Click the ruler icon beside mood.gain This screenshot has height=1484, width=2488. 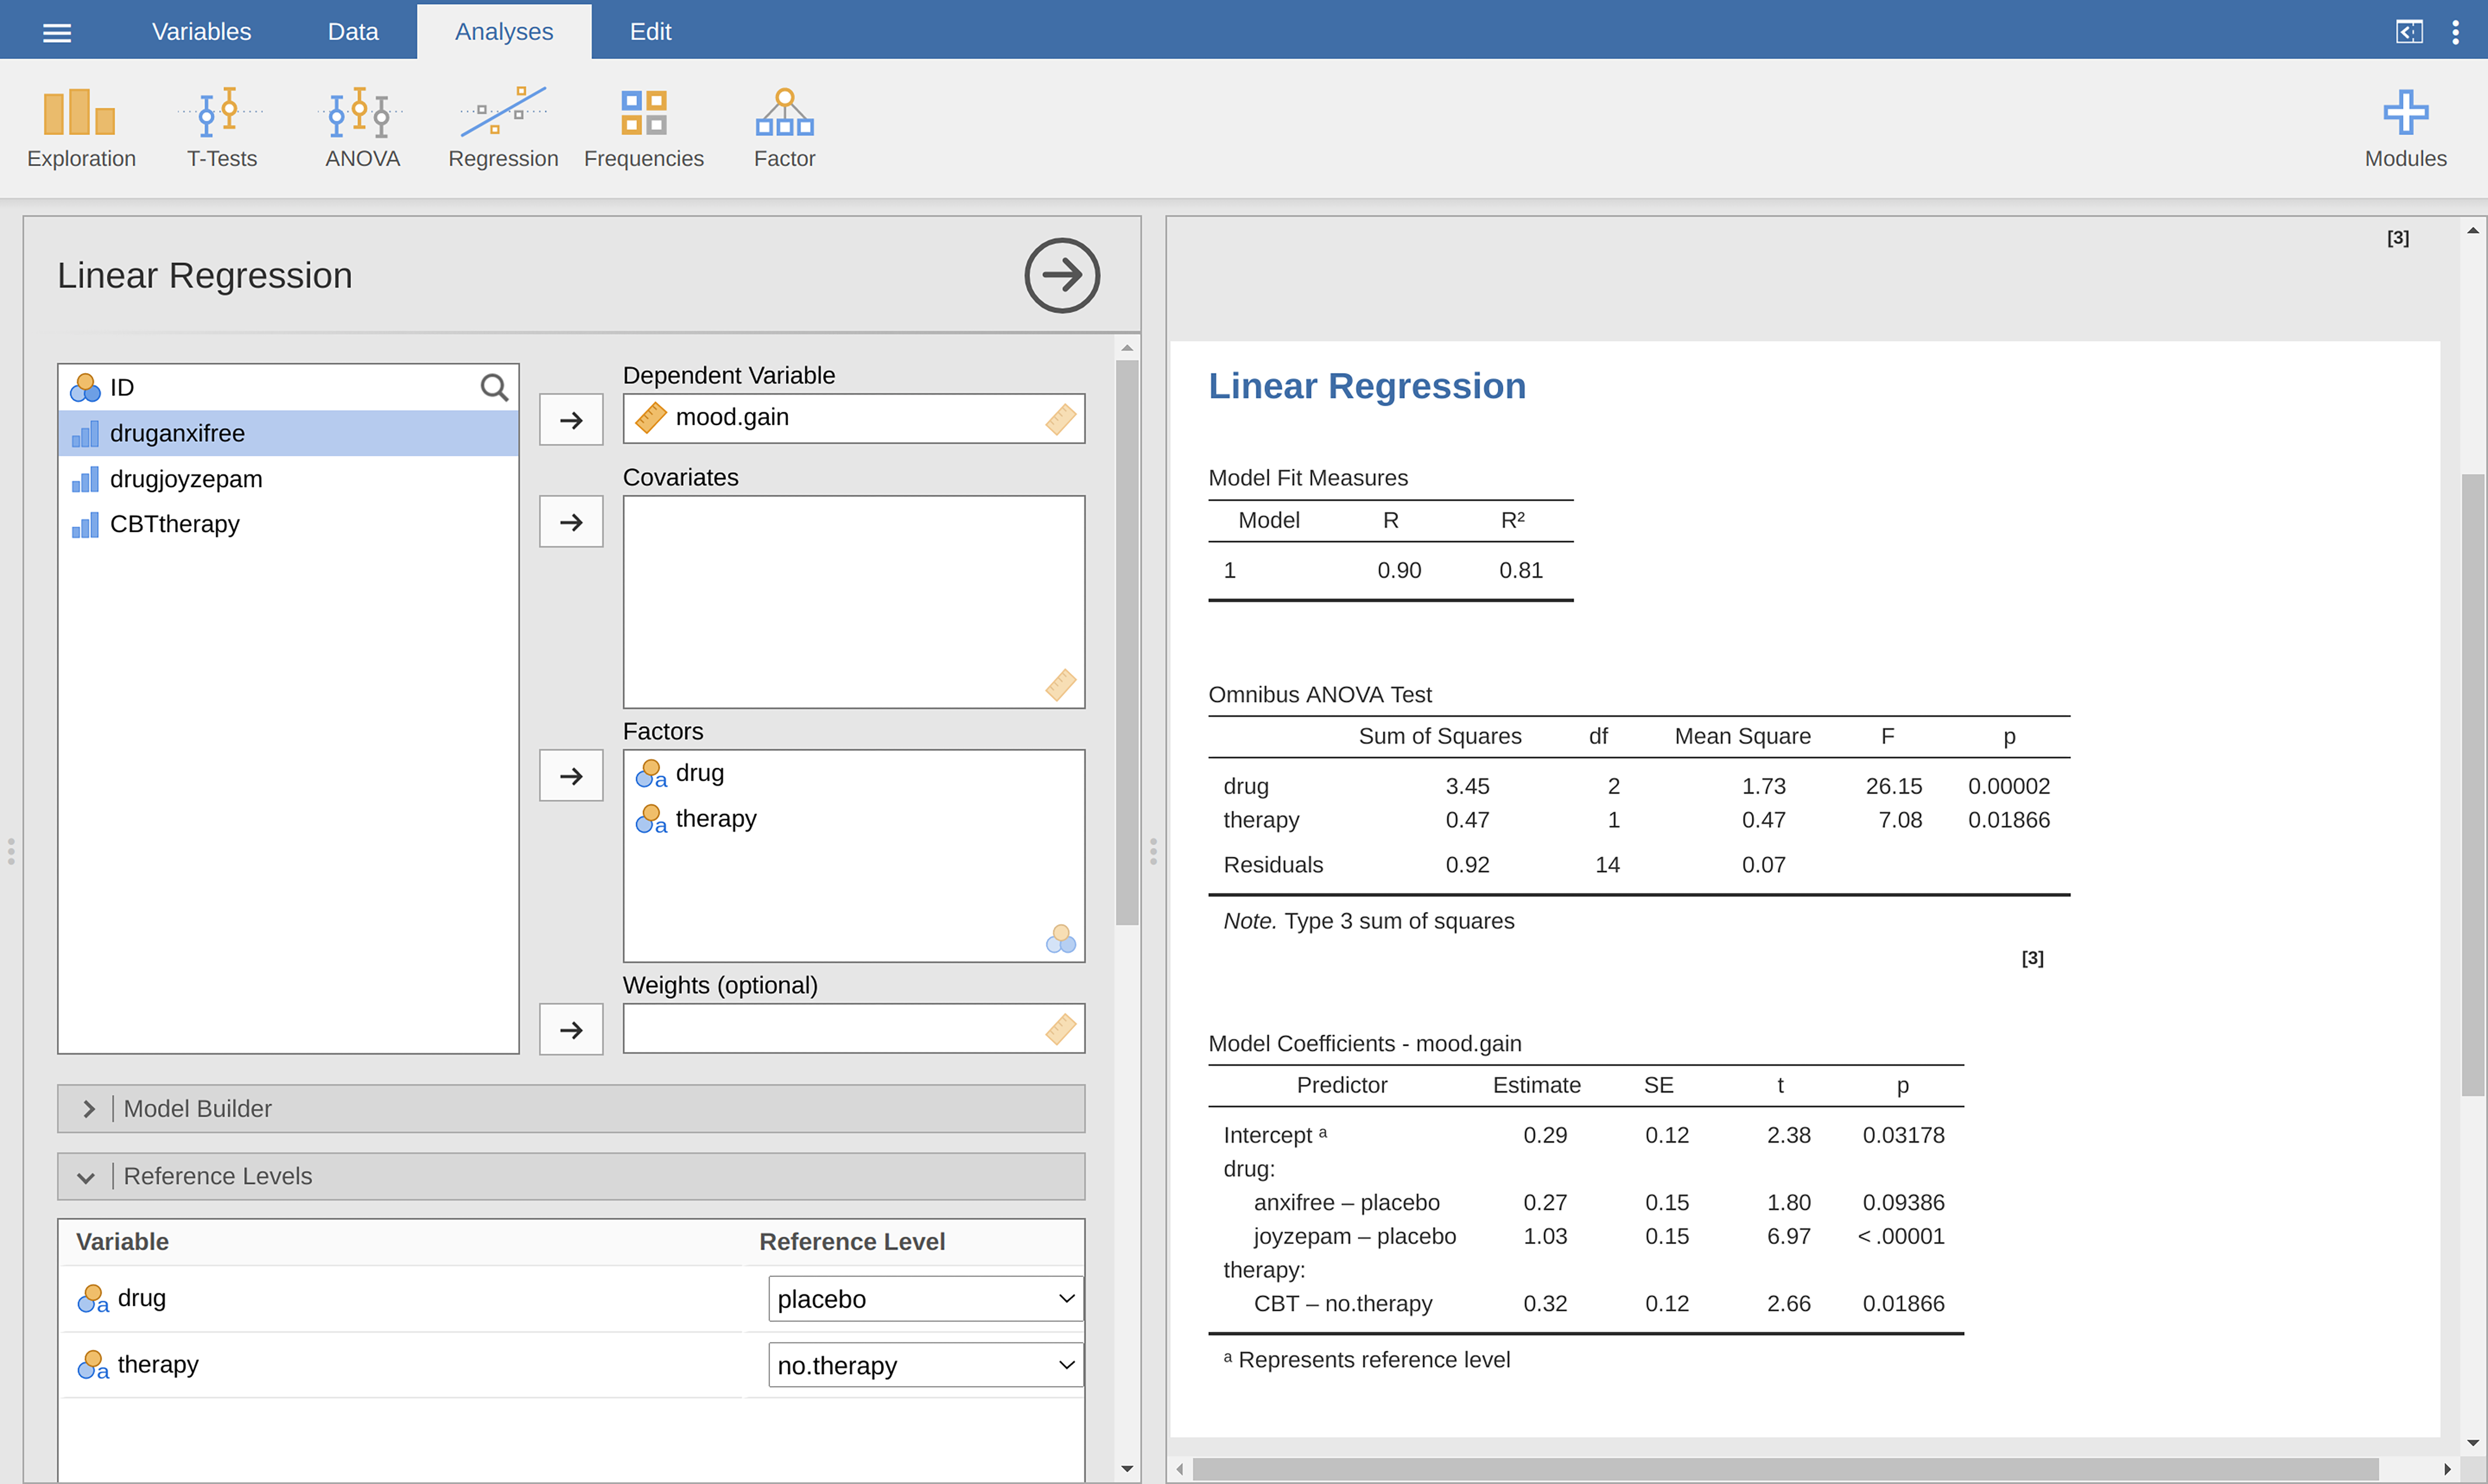click(x=650, y=418)
